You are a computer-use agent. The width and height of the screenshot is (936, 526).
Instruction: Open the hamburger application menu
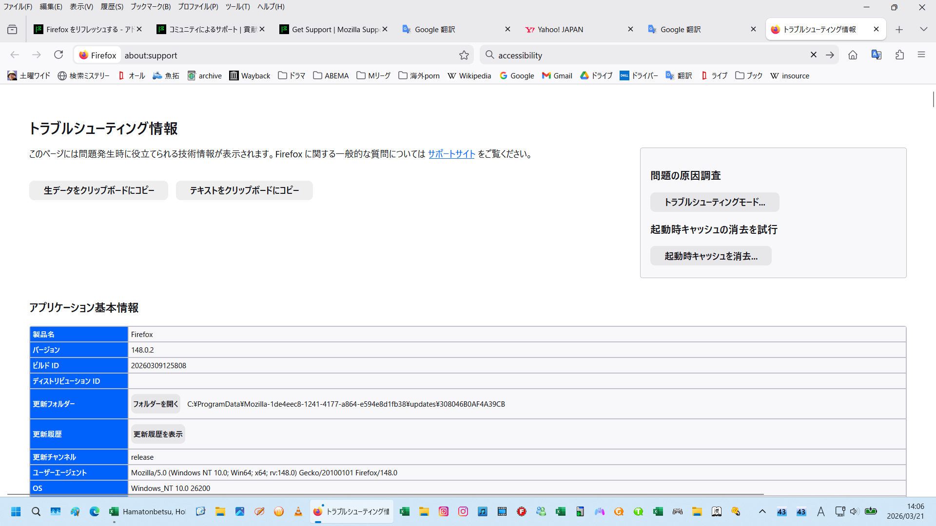point(921,55)
